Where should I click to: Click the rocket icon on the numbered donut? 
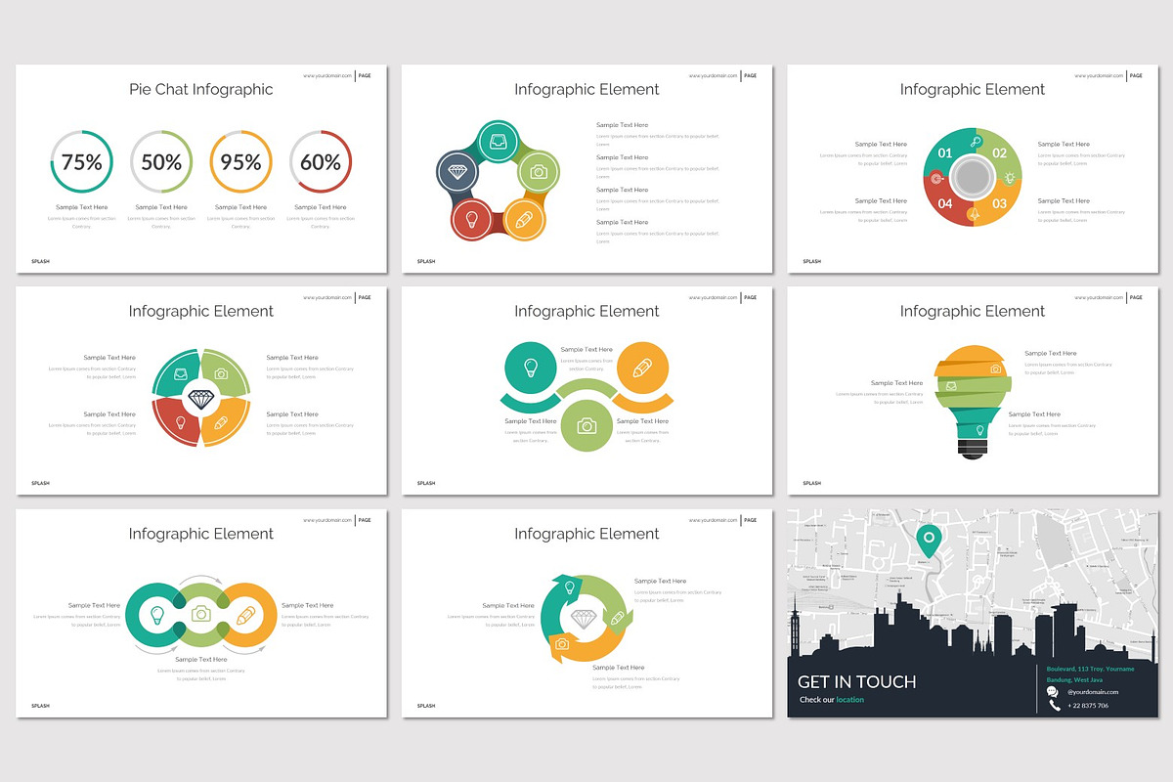973,213
